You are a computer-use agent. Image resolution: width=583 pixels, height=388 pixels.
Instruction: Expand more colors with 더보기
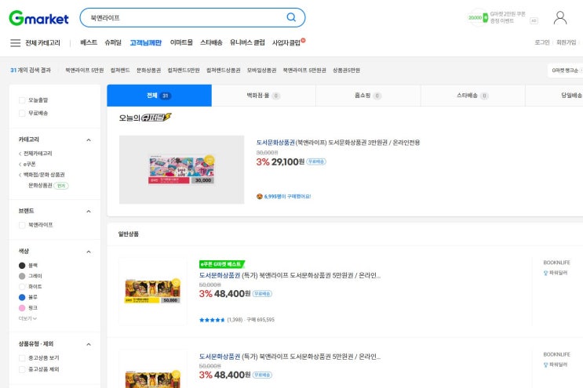27,318
